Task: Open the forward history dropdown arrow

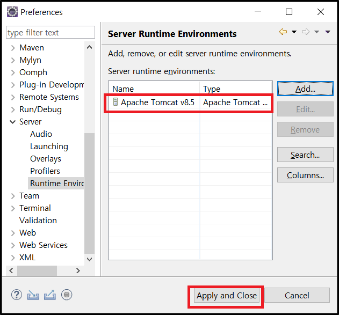Action: point(316,32)
